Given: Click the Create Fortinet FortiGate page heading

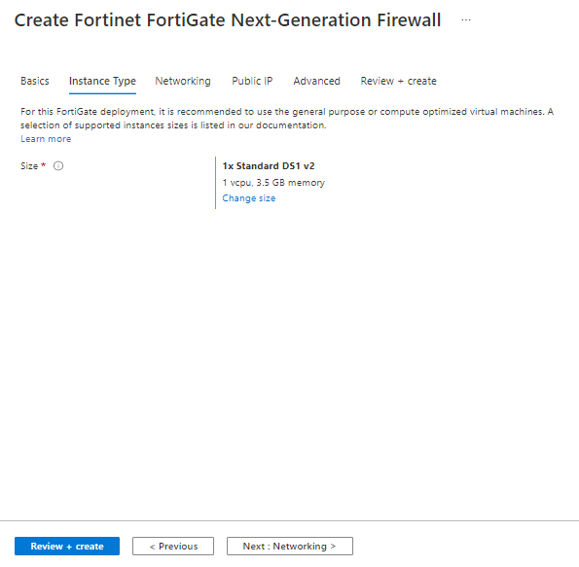Looking at the screenshot, I should coord(228,19).
